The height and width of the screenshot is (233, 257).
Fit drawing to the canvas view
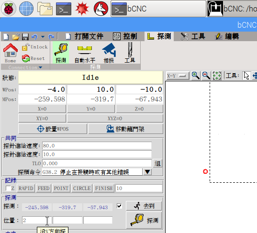[217, 76]
